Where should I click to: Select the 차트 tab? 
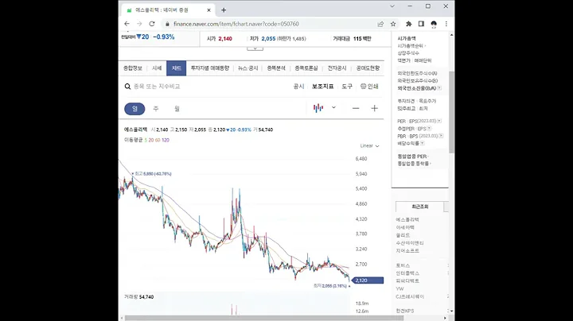pos(176,68)
